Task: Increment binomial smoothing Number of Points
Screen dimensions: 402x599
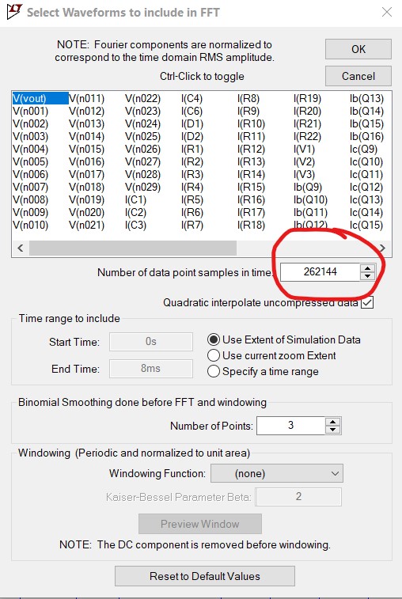Action: (x=333, y=422)
